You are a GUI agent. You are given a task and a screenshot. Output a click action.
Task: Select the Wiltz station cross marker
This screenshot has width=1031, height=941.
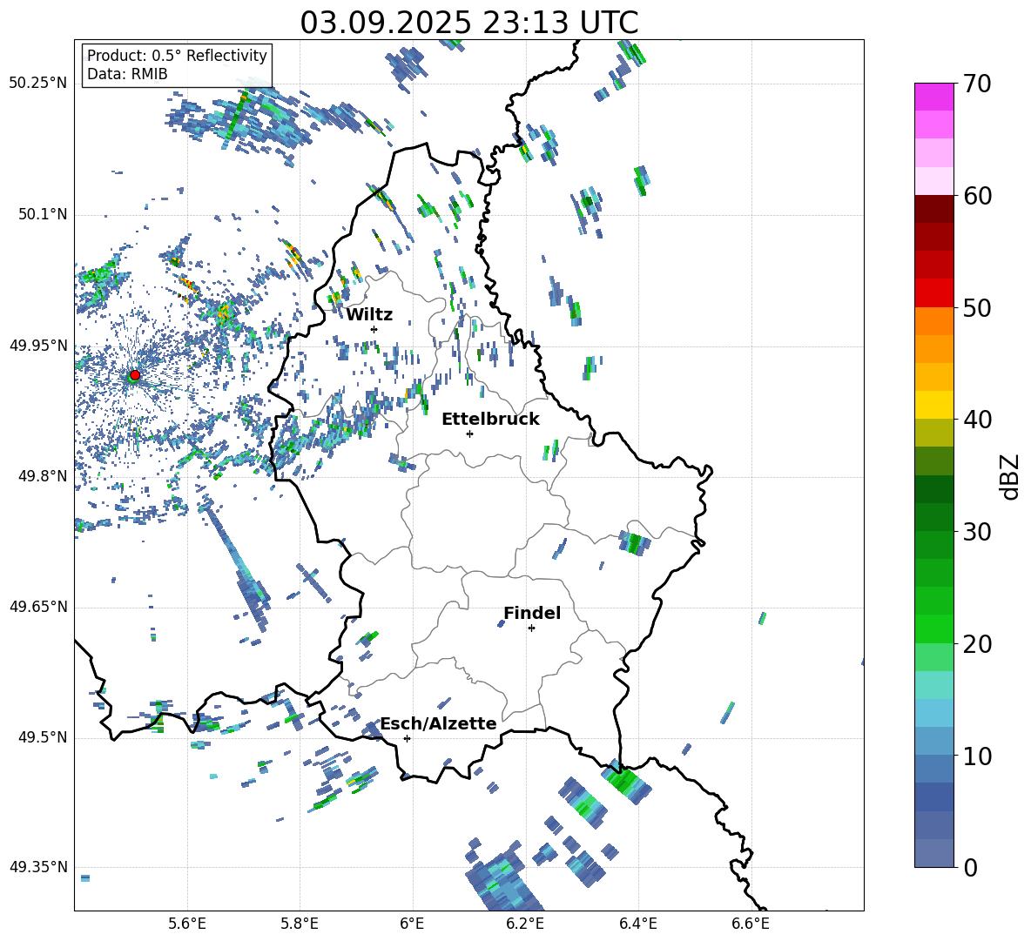(x=374, y=329)
